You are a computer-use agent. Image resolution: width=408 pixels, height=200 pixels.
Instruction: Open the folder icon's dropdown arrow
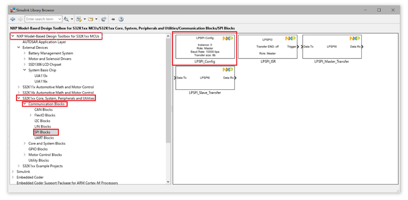[96, 19]
